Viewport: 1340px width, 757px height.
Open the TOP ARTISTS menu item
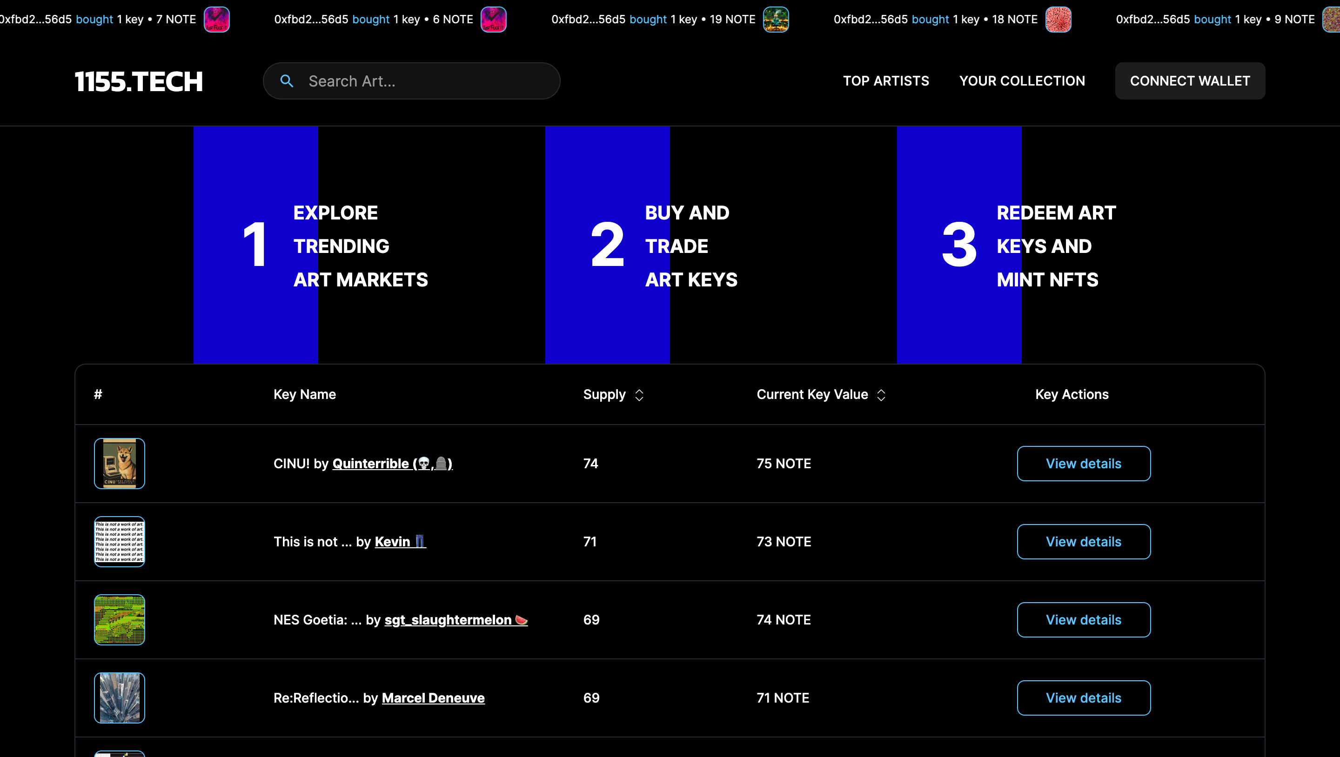point(886,81)
